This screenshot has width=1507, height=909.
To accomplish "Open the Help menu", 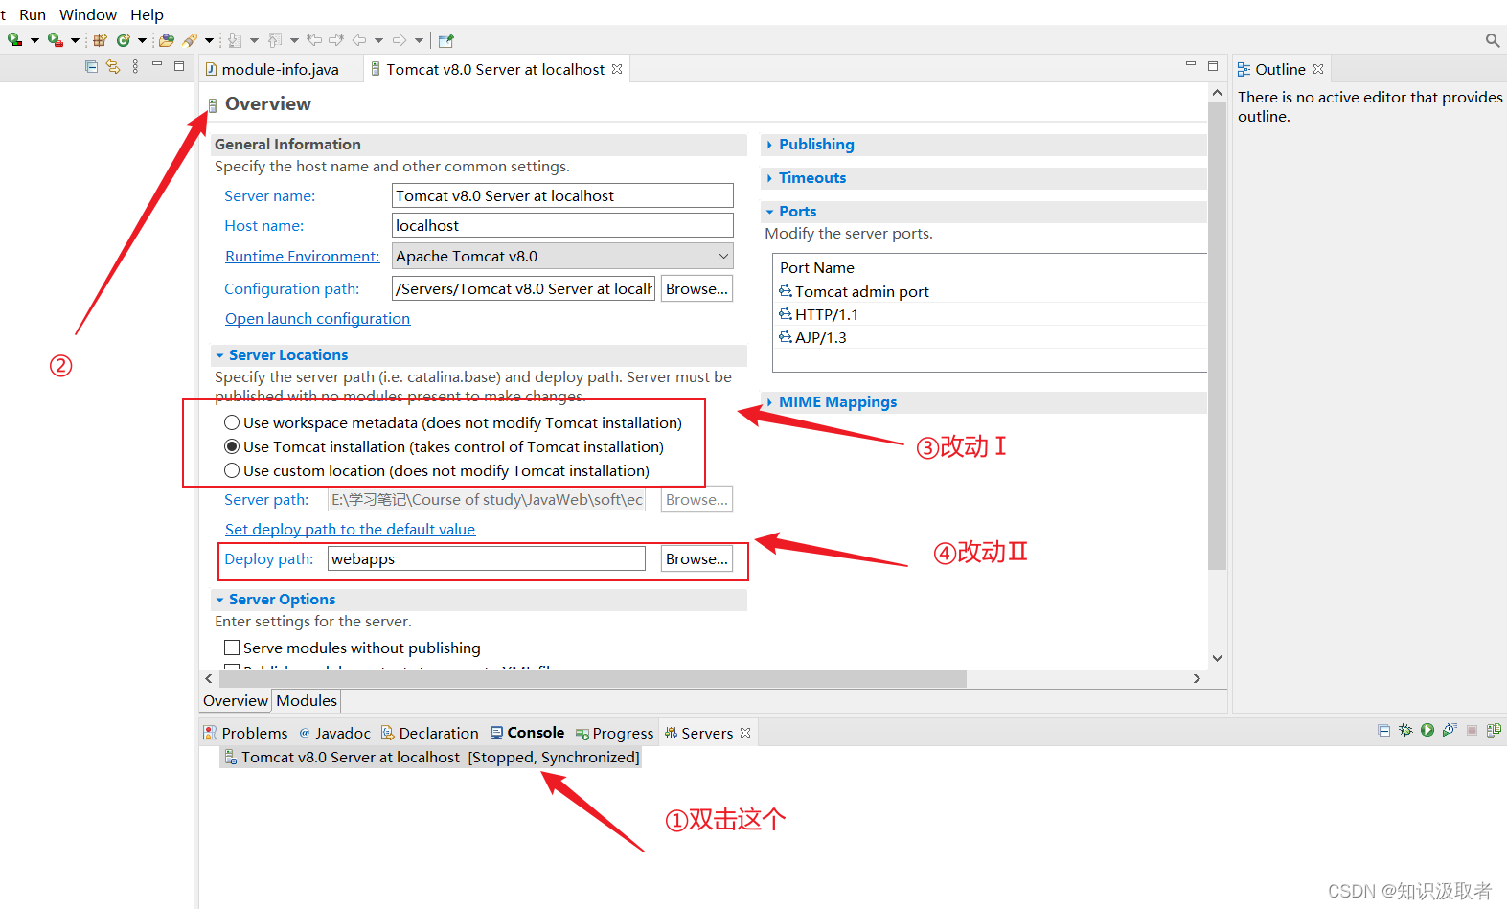I will tap(147, 14).
